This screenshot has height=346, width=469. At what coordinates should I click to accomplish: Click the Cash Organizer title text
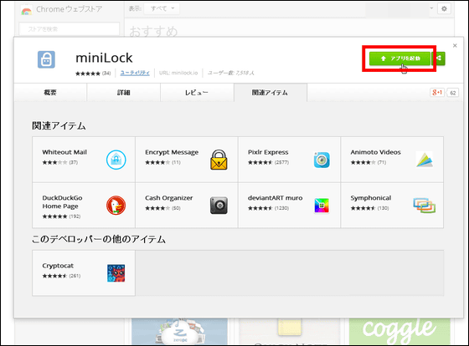point(169,198)
